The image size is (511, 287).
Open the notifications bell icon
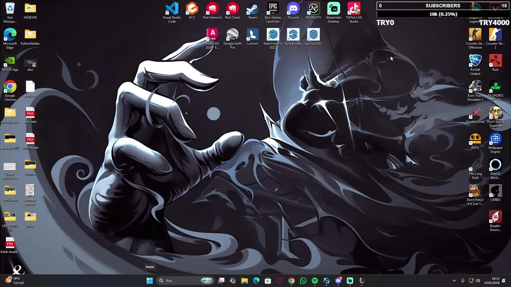point(504,281)
